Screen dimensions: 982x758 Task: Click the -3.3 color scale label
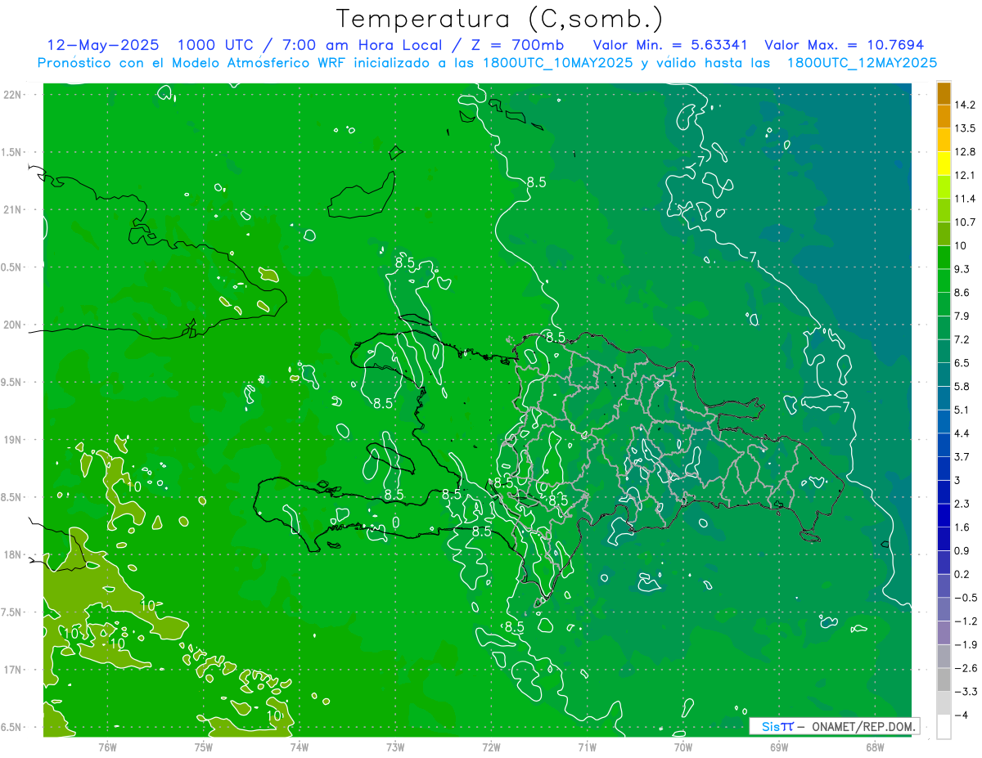965,692
